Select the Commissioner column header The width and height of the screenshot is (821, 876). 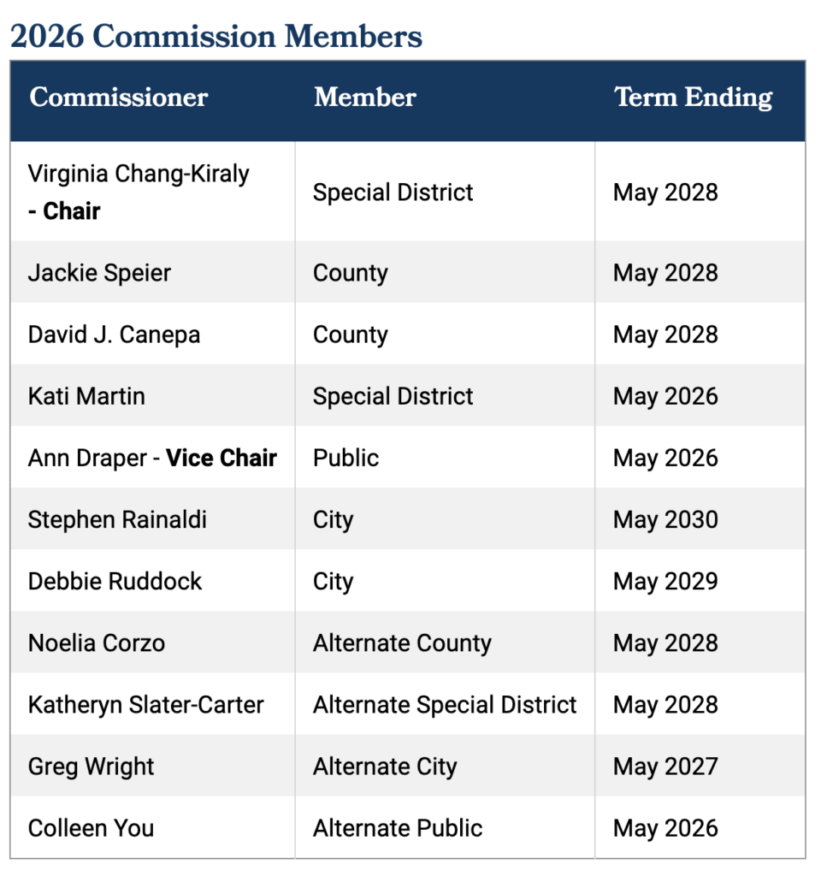(x=118, y=98)
